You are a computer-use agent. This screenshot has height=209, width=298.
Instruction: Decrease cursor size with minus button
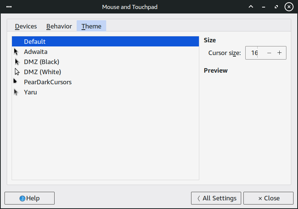pos(269,53)
